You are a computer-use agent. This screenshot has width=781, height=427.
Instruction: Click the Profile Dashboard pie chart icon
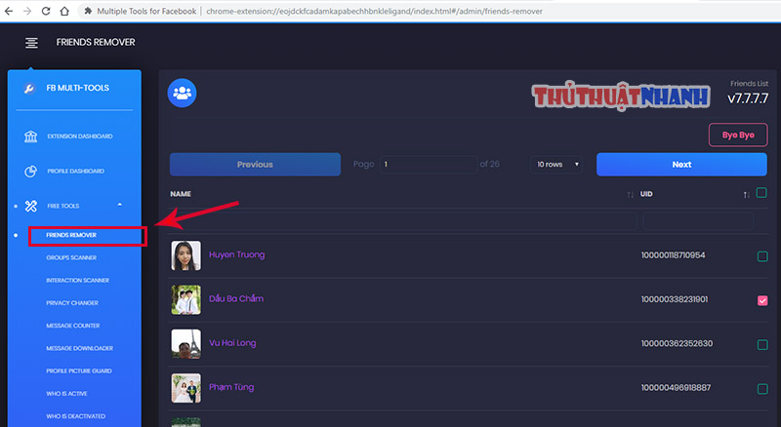(x=31, y=172)
